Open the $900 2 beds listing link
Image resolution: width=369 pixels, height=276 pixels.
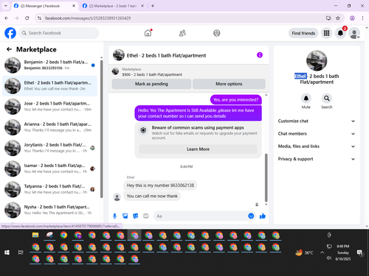pyautogui.click(x=152, y=74)
